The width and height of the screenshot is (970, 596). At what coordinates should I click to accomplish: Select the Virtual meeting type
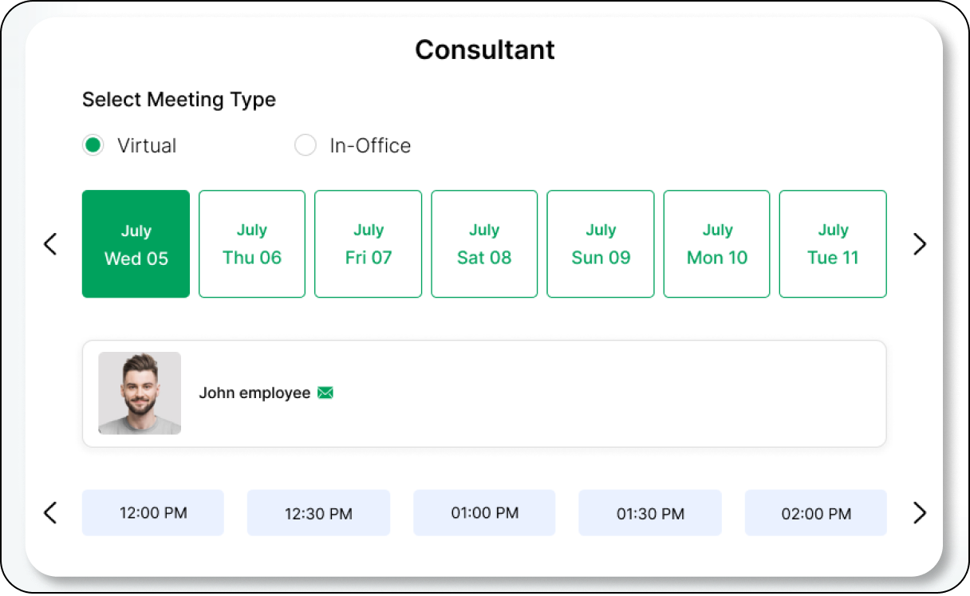93,145
